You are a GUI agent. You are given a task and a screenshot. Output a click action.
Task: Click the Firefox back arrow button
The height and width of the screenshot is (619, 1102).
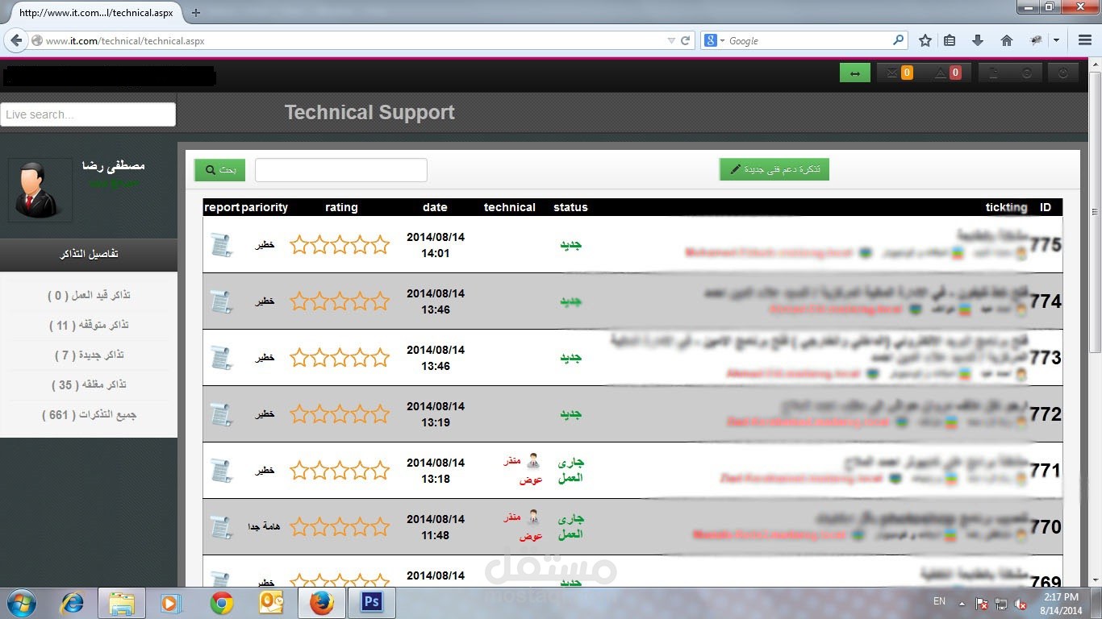pos(15,39)
